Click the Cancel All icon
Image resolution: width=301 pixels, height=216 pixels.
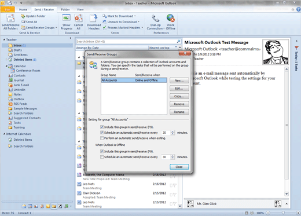pyautogui.click(x=78, y=19)
